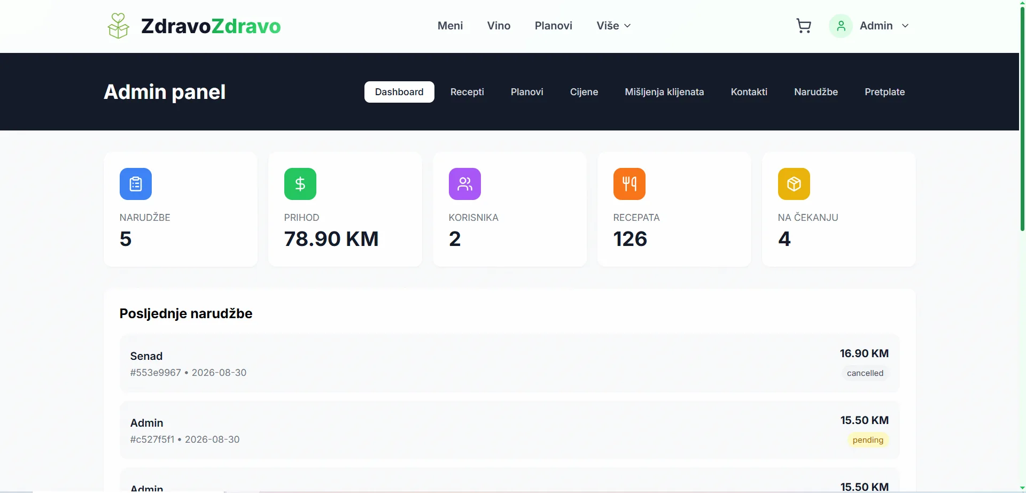Click the KORISNIKA label on the users card
1026x493 pixels.
473,218
